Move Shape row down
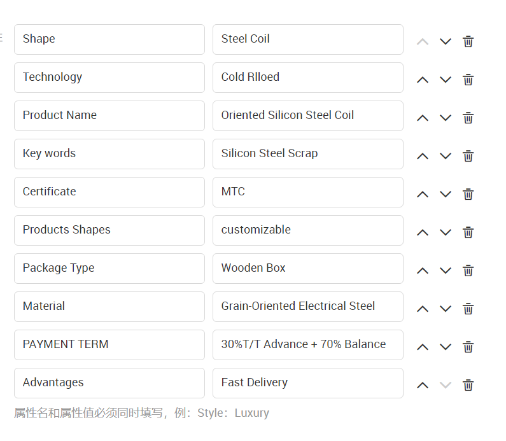506x441 pixels. coord(446,41)
